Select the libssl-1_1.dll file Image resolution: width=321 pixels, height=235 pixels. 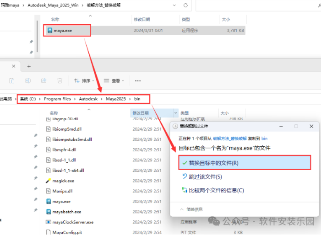(64, 160)
